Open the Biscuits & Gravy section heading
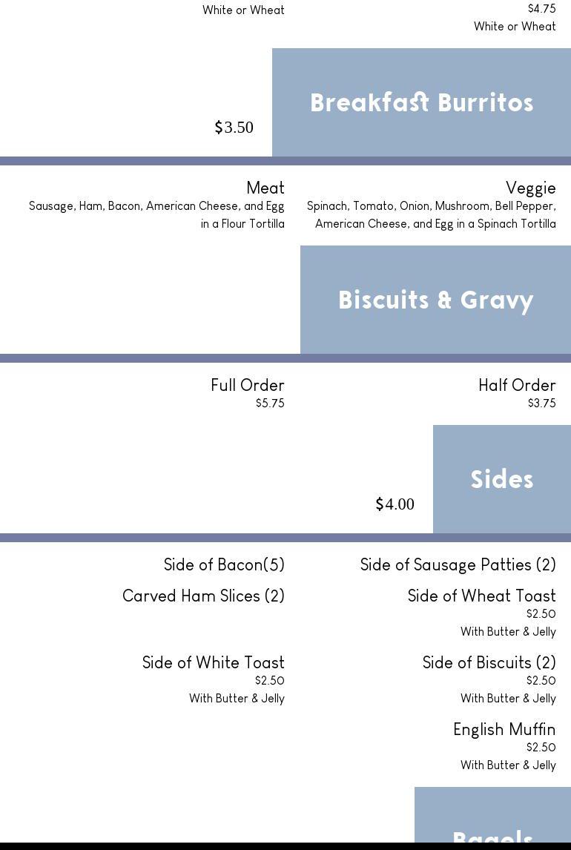This screenshot has height=850, width=571. point(435,300)
